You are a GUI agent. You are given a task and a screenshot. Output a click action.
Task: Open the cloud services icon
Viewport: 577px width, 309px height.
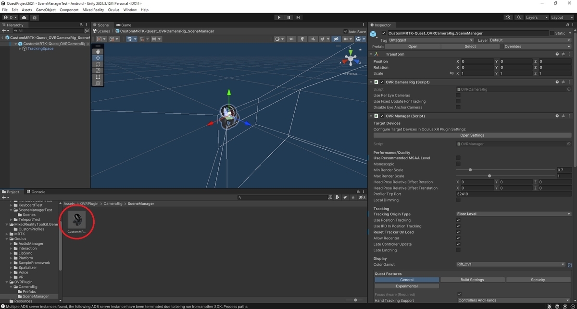[x=25, y=17]
